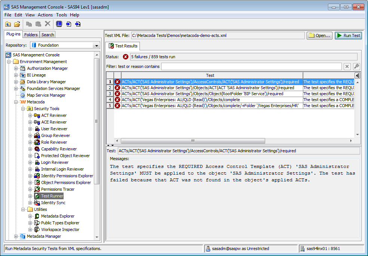Click the open folder toolbar icon
This screenshot has height=256, width=368.
17,24
